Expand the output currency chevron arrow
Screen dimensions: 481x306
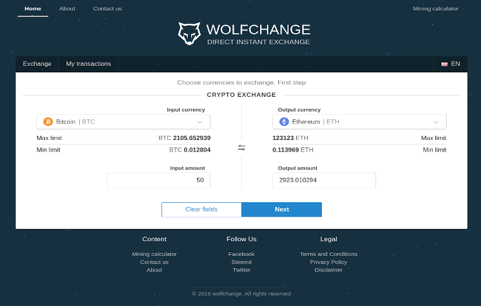click(436, 122)
